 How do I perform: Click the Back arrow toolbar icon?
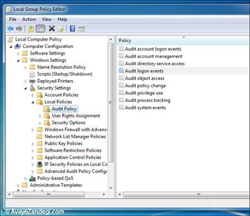coord(11,29)
